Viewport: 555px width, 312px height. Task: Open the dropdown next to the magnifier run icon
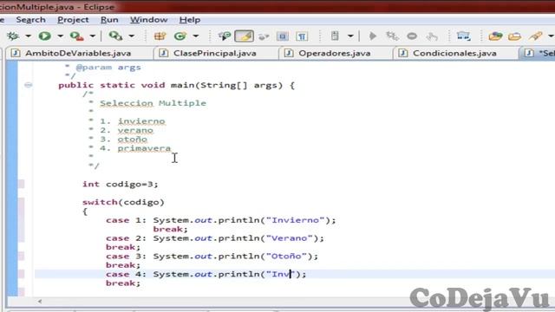[131, 36]
